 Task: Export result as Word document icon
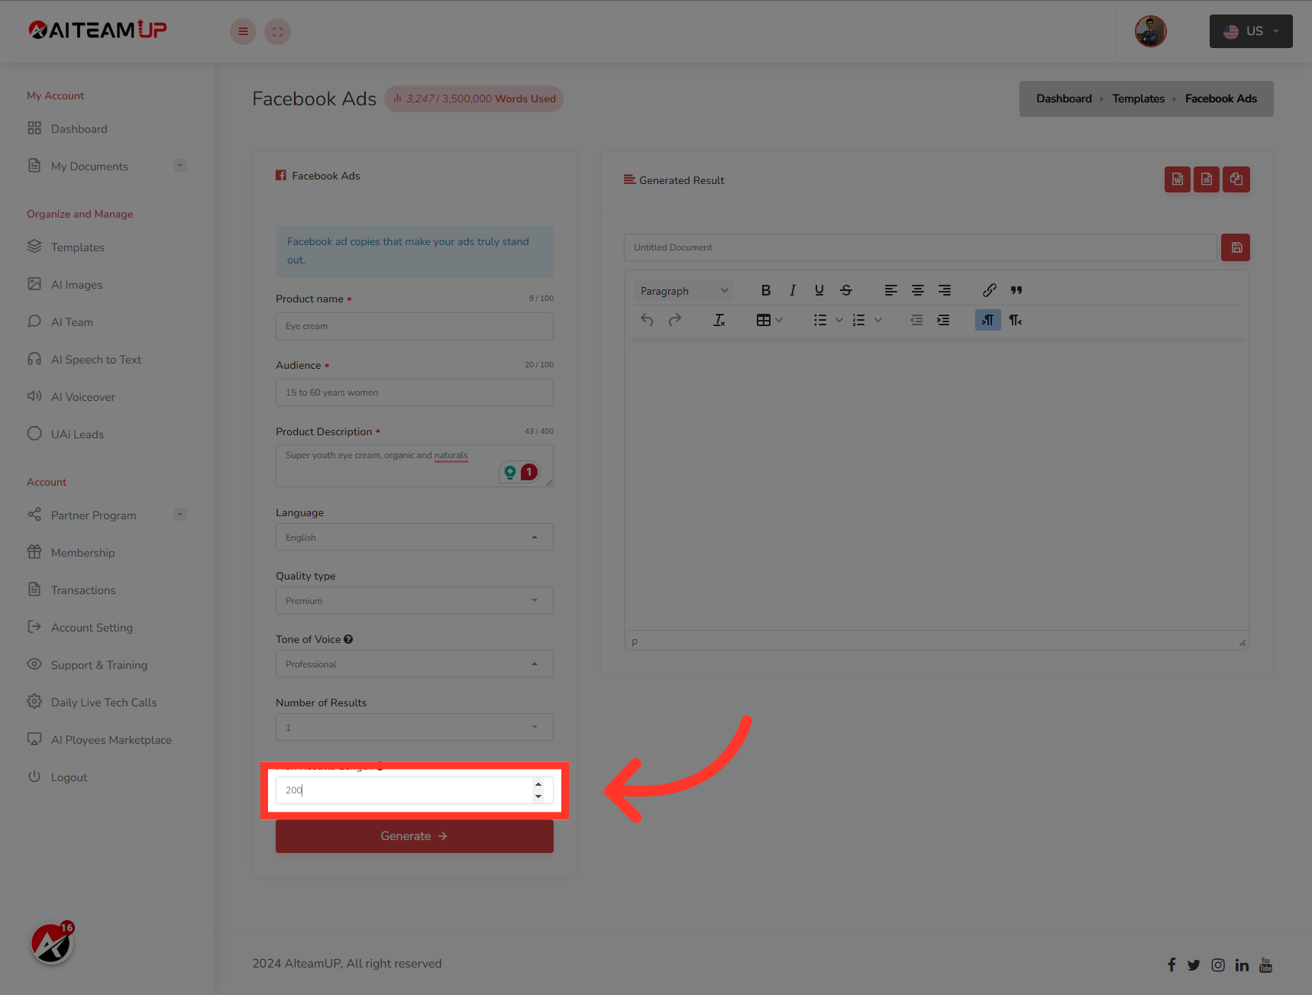pyautogui.click(x=1177, y=179)
